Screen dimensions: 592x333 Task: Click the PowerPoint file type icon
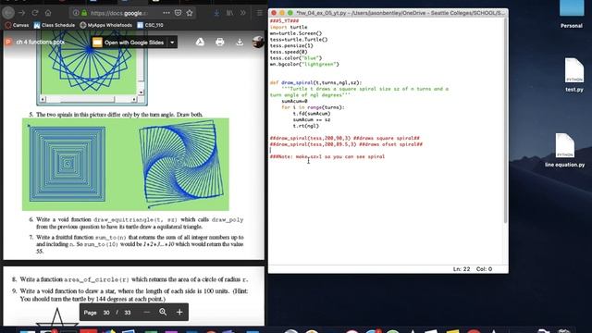point(8,42)
